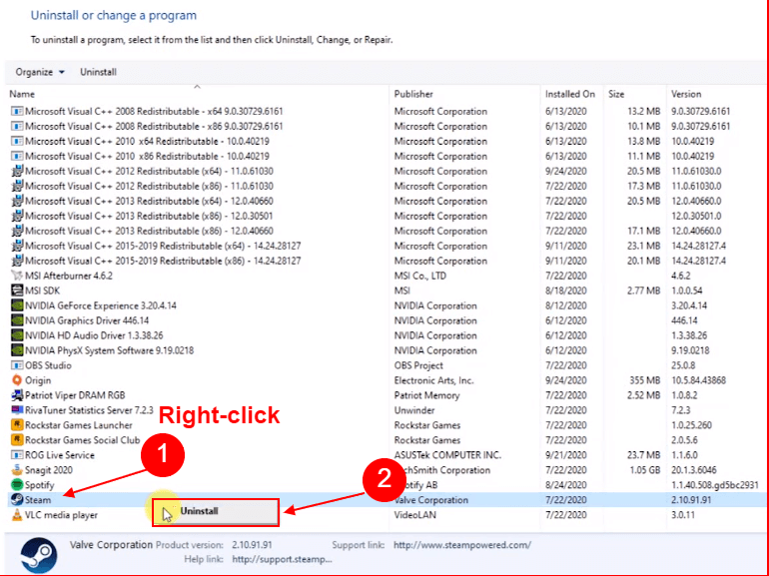The height and width of the screenshot is (576, 769).
Task: Click publisher 'VideoLAN'
Action: 414,515
